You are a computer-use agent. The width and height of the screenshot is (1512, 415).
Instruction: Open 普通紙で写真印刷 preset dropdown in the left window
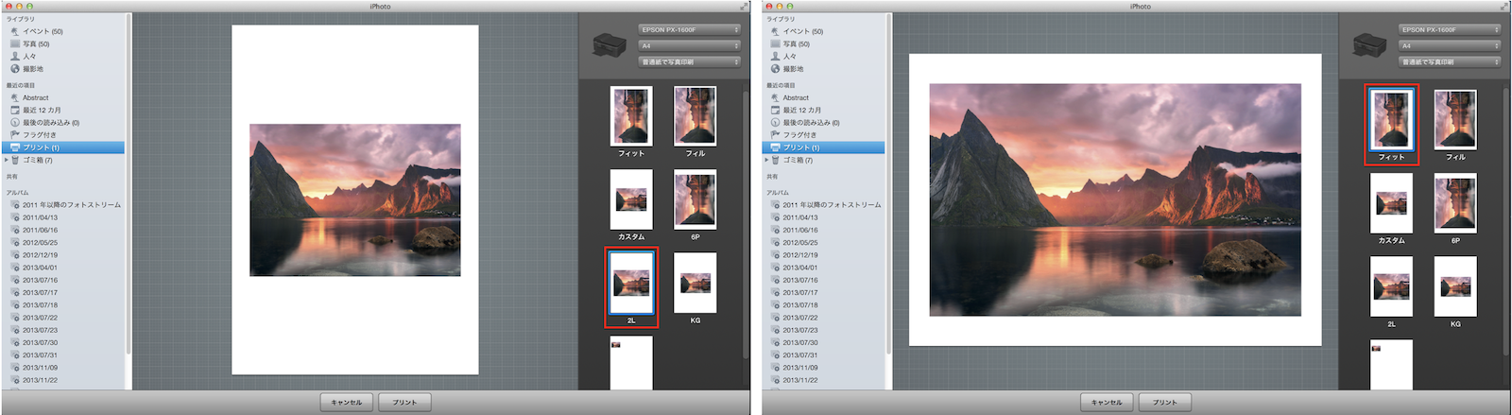point(689,62)
